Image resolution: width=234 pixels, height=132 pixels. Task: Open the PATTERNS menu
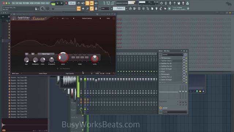click(26, 3)
